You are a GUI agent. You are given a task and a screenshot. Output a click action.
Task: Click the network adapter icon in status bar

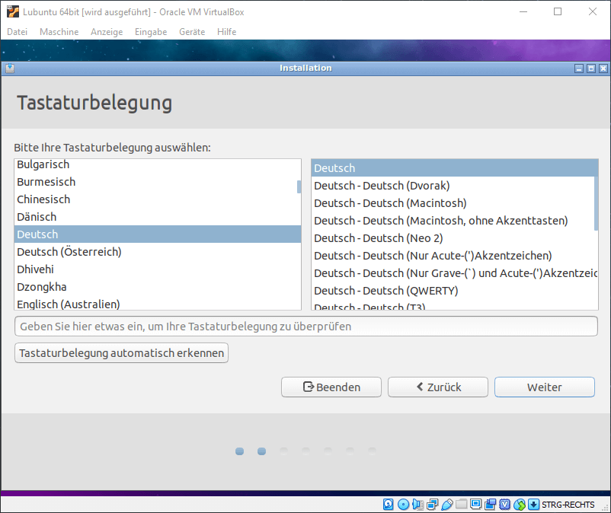432,505
